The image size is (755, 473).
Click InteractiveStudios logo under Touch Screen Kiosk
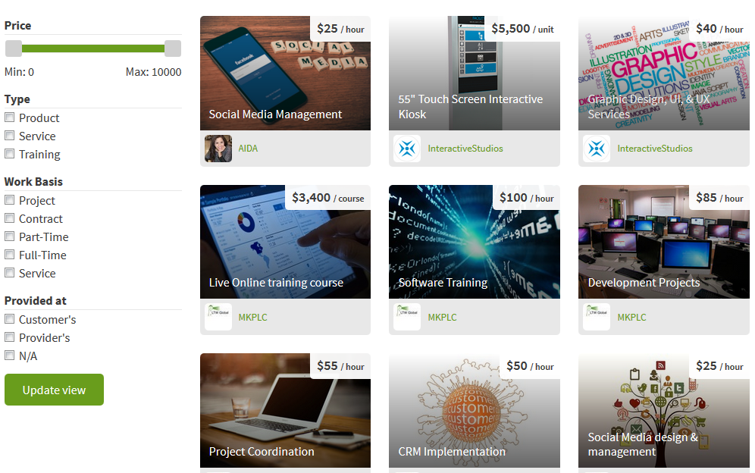[407, 149]
